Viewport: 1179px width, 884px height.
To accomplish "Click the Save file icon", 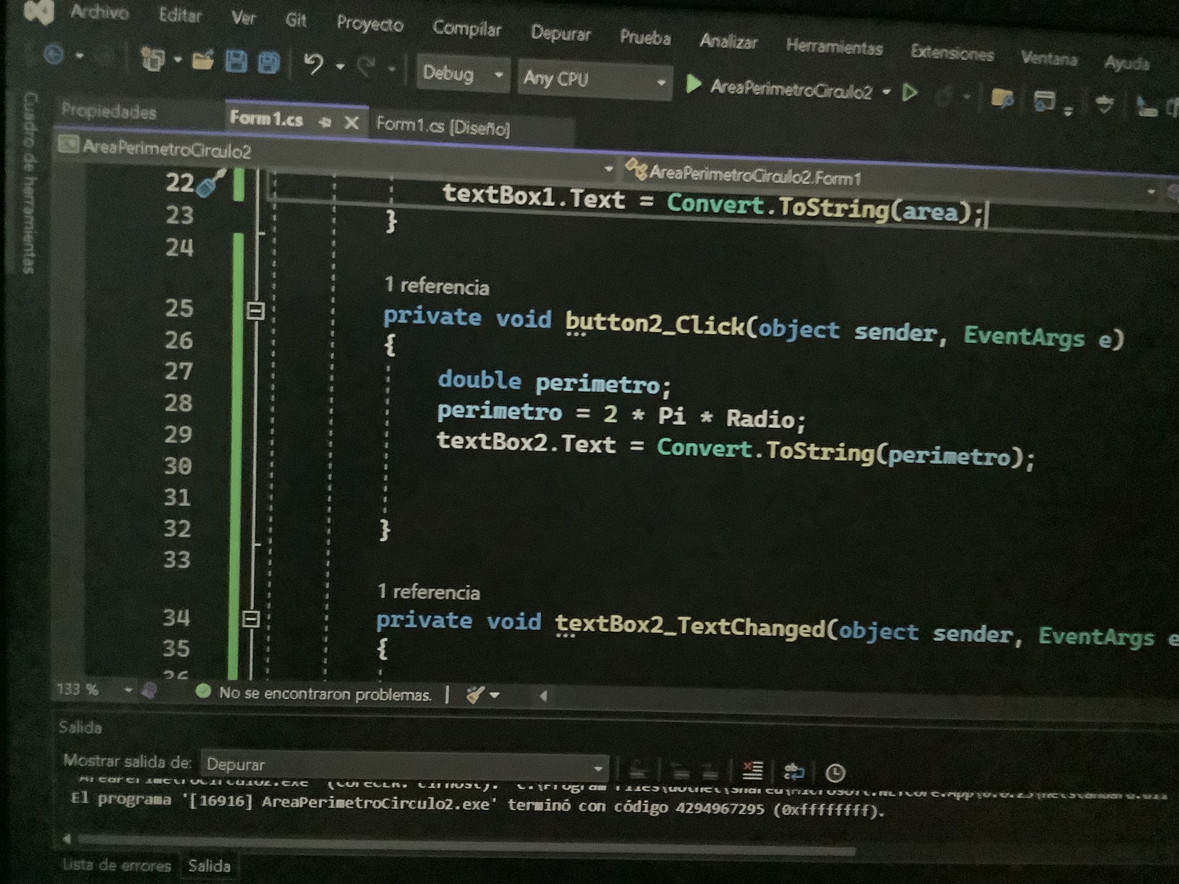I will point(236,62).
